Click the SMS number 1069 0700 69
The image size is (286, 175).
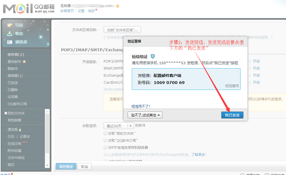169,83
